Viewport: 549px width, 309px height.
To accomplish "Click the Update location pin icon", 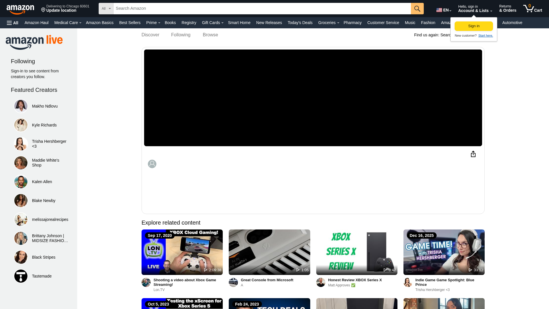I will [43, 10].
